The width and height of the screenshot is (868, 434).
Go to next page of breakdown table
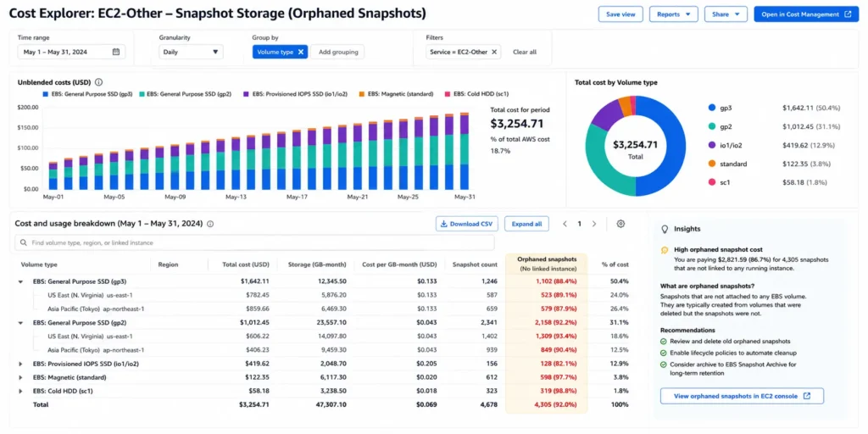pos(594,224)
